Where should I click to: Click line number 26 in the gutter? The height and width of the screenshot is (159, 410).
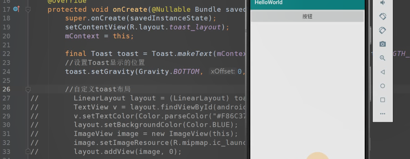click(x=6, y=89)
